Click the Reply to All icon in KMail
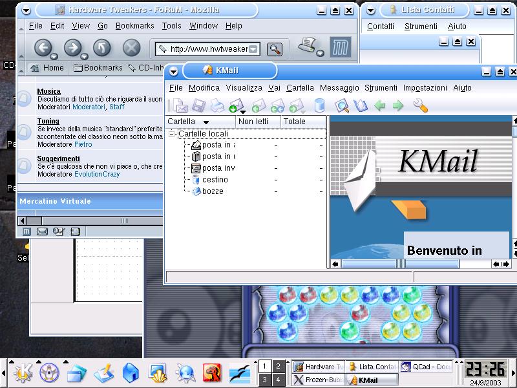 [277, 106]
